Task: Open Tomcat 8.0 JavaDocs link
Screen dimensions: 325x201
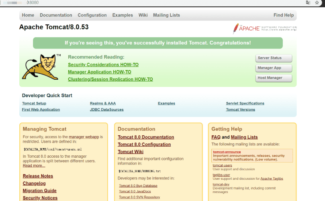Action: 135,191
